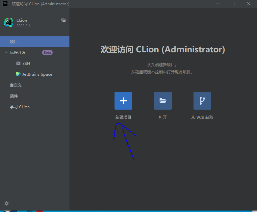Close the CLion welcome window

249,4
